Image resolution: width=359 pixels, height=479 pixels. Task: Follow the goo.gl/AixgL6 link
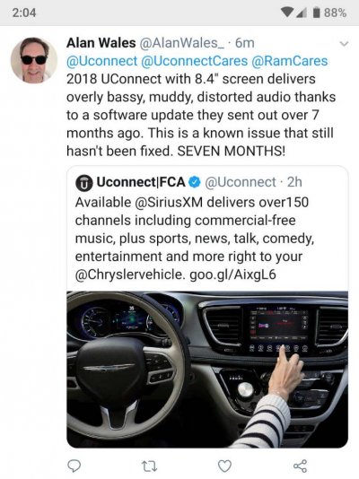point(232,274)
